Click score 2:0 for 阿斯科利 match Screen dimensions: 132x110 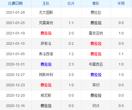[x=71, y=75]
